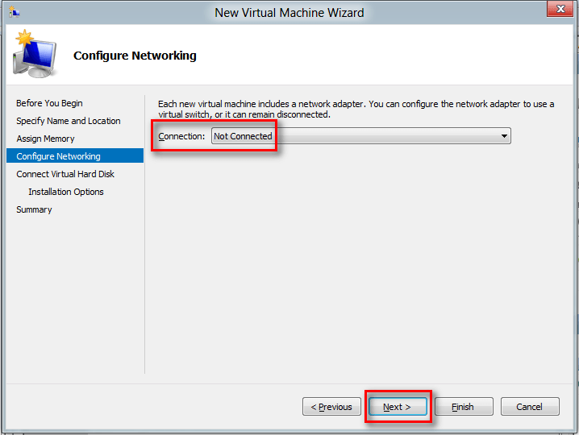Go to the Before You Begin step
The height and width of the screenshot is (435, 579).
tap(49, 103)
